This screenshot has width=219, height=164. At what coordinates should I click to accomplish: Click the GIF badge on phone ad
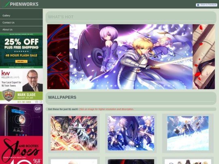pos(38,109)
